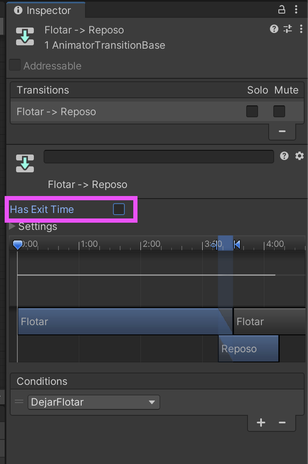Click the blue playhead marker on timeline
The height and width of the screenshot is (464, 308).
coord(18,244)
